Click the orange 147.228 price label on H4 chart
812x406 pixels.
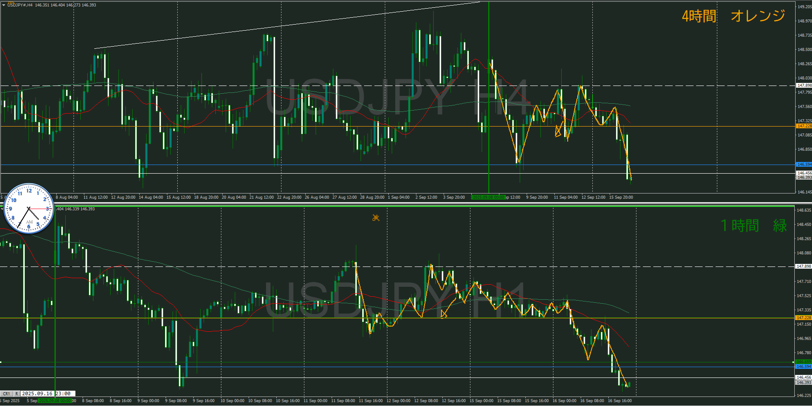tap(804, 126)
